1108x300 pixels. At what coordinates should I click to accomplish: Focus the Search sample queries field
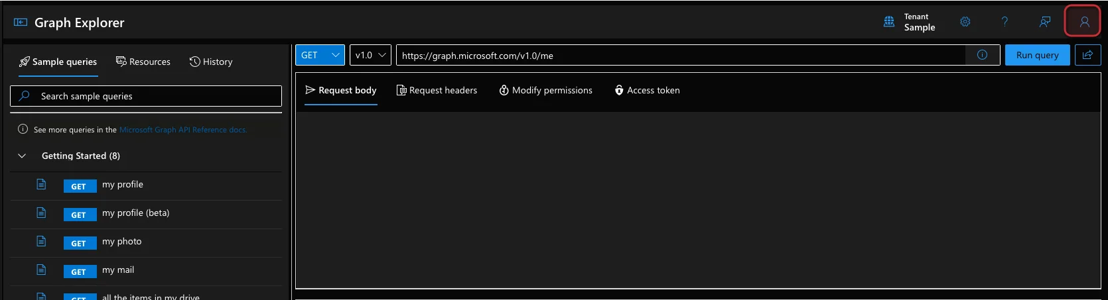click(146, 96)
